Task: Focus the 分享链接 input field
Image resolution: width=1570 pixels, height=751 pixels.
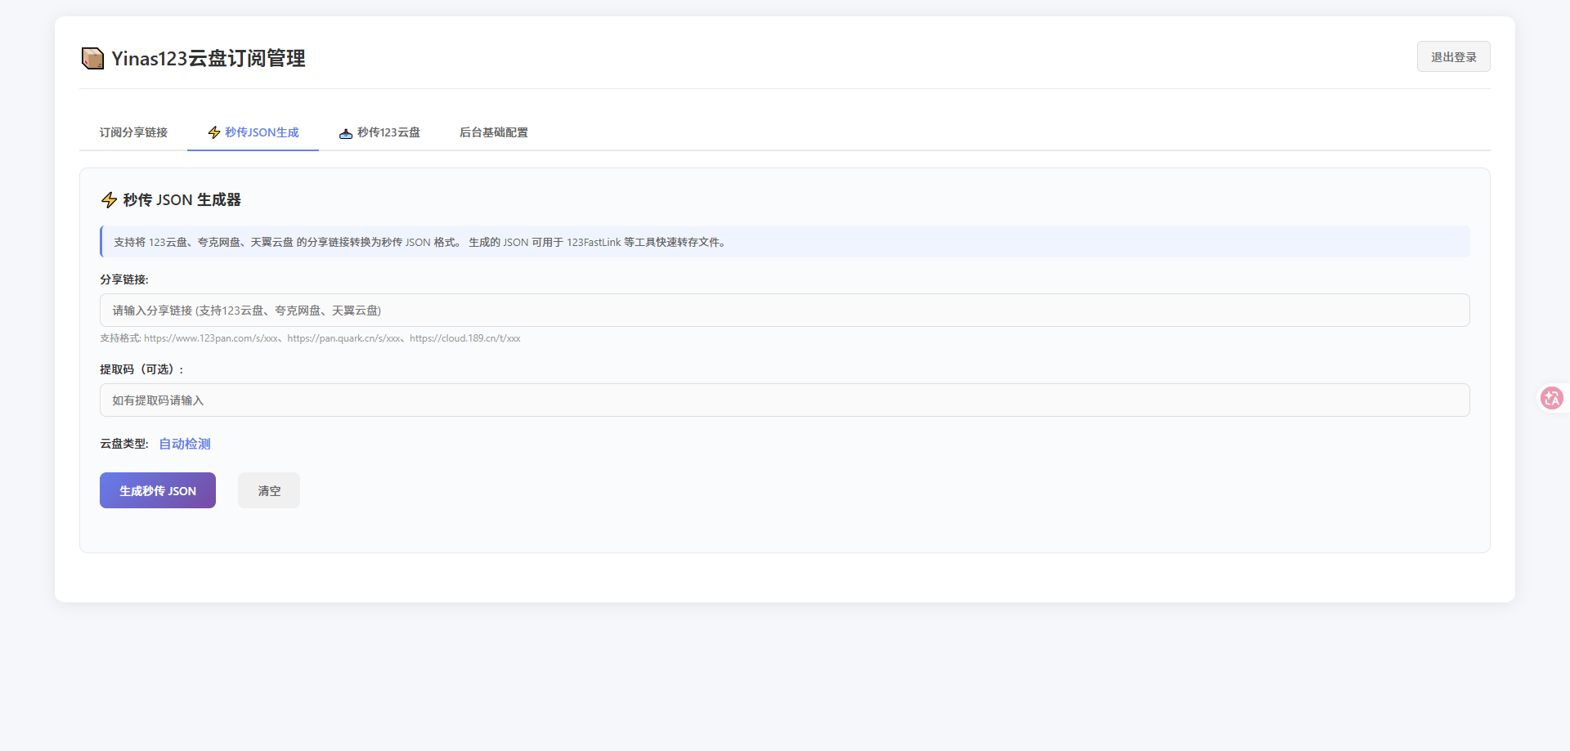Action: tap(784, 311)
